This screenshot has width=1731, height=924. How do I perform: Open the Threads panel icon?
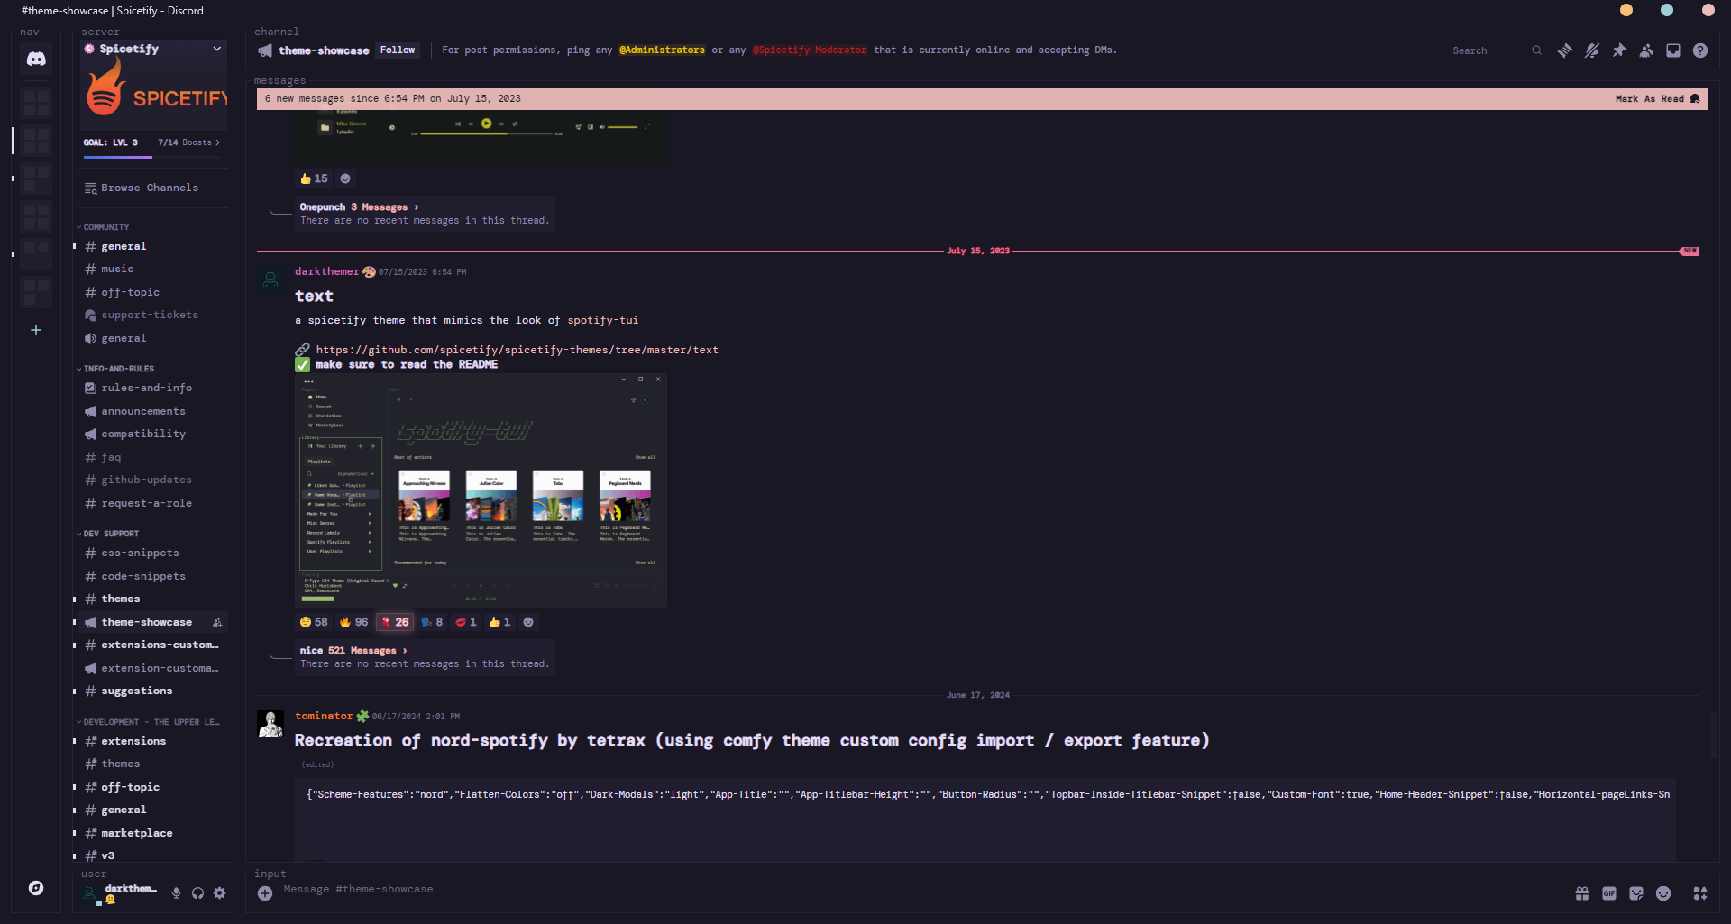pos(1565,50)
